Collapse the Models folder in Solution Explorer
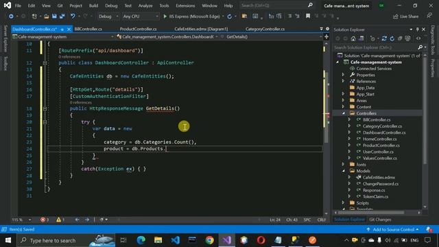Image resolution: width=439 pixels, height=247 pixels. tap(344, 171)
